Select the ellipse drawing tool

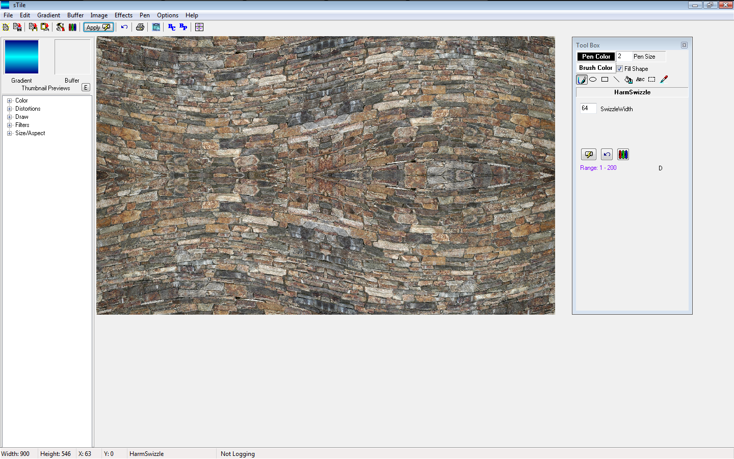click(x=593, y=80)
